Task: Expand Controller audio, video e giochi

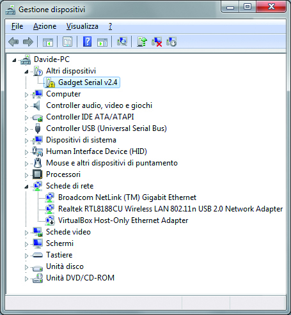Action: (26, 106)
